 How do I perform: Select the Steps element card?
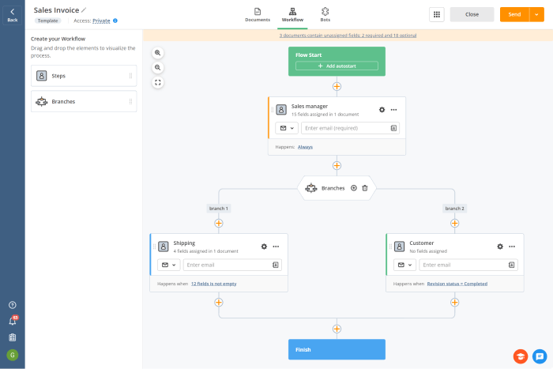[84, 76]
